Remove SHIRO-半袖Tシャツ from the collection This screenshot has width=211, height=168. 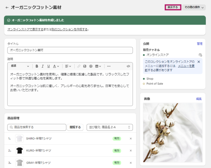coord(131,139)
